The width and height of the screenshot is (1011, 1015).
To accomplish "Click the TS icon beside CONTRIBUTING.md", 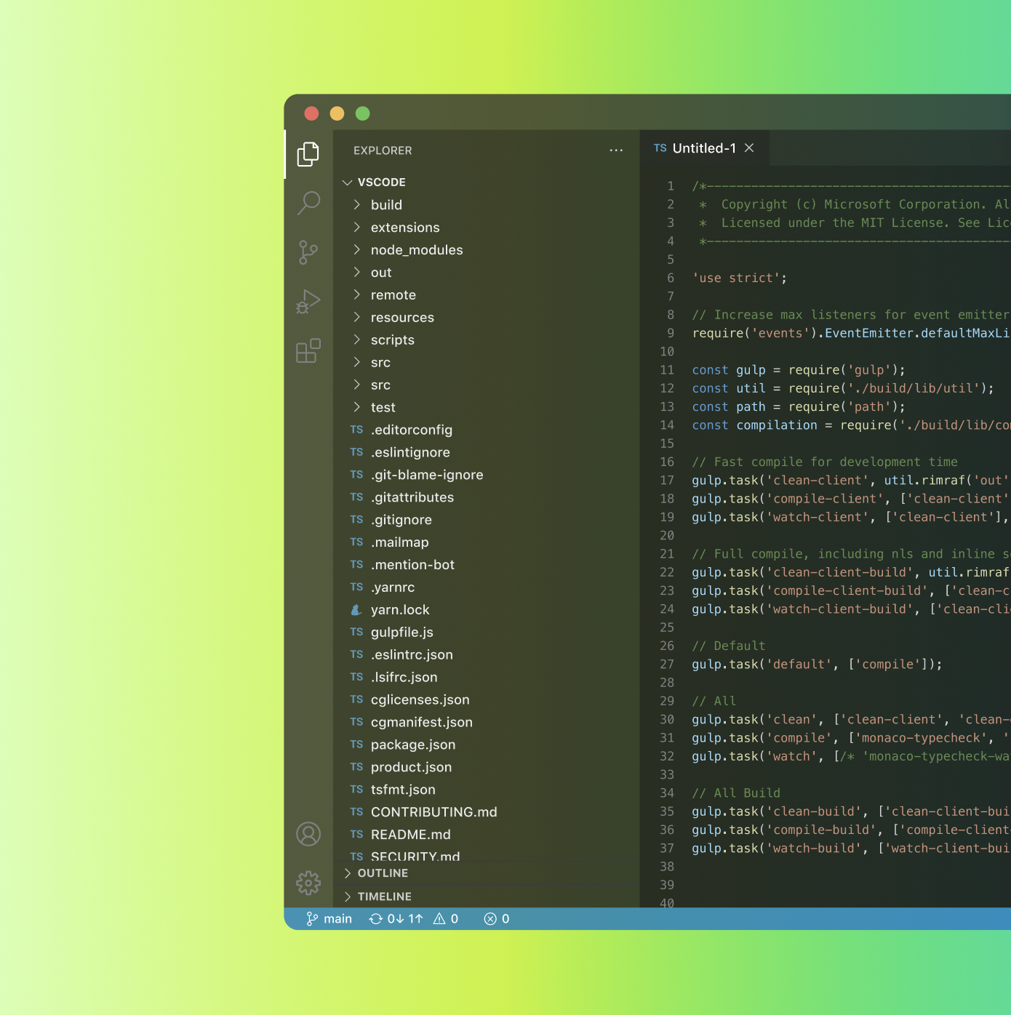I will (356, 812).
